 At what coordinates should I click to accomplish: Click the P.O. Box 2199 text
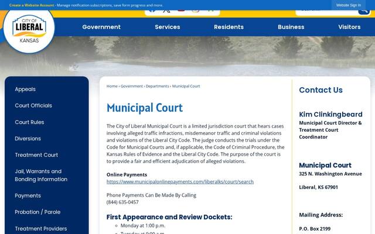click(x=315, y=229)
